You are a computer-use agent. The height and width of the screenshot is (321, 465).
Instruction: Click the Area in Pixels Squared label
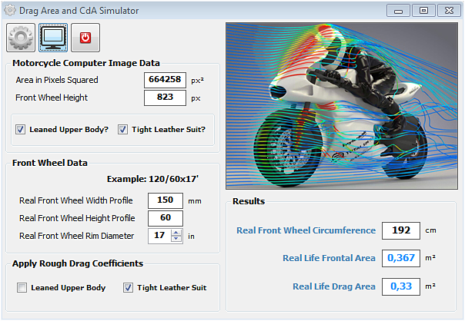click(x=57, y=80)
